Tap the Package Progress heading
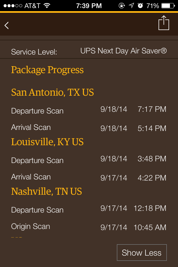This screenshot has height=267, width=178. coord(47,70)
